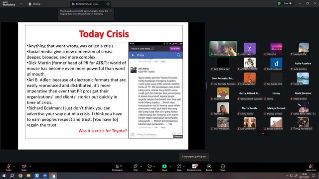Show more participants with the gallery down chevron
This screenshot has height=179, width=319.
[x=263, y=134]
